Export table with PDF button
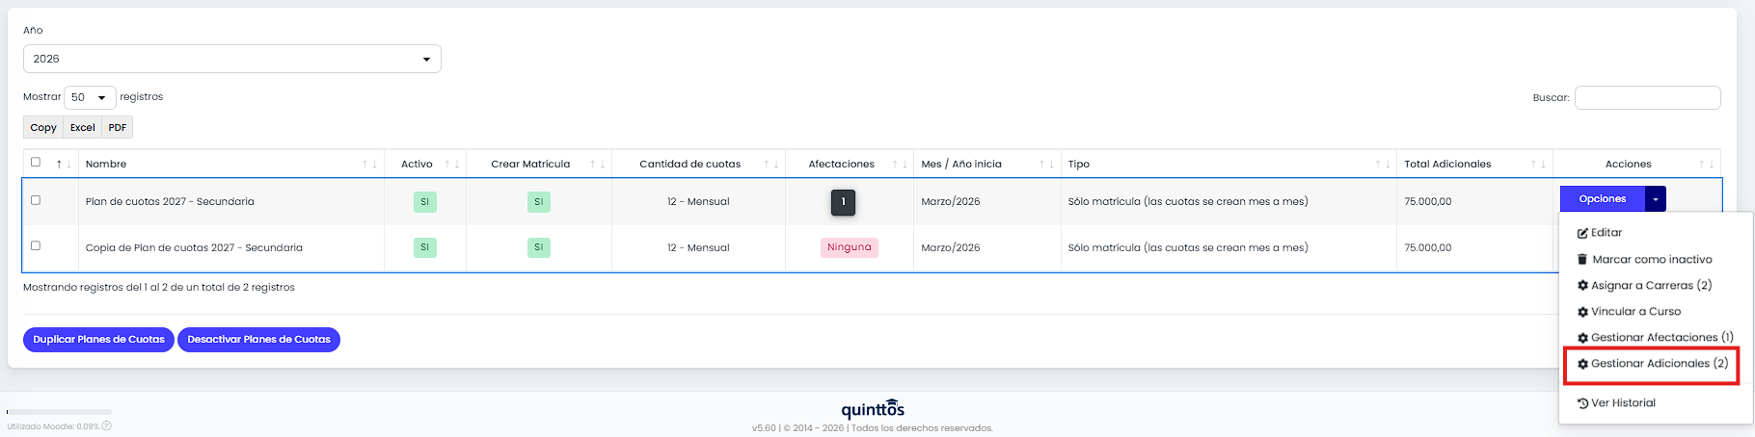 point(118,127)
